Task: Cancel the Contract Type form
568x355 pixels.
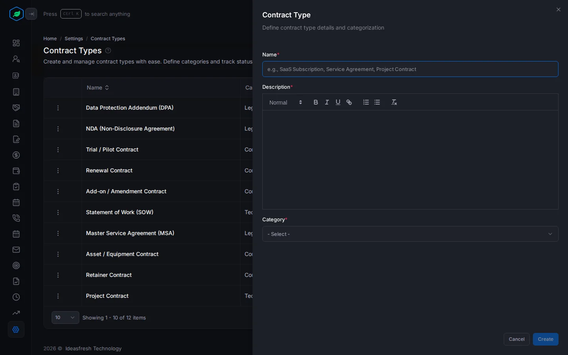Action: pyautogui.click(x=516, y=339)
